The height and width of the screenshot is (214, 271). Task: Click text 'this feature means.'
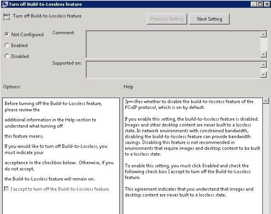coord(24,136)
